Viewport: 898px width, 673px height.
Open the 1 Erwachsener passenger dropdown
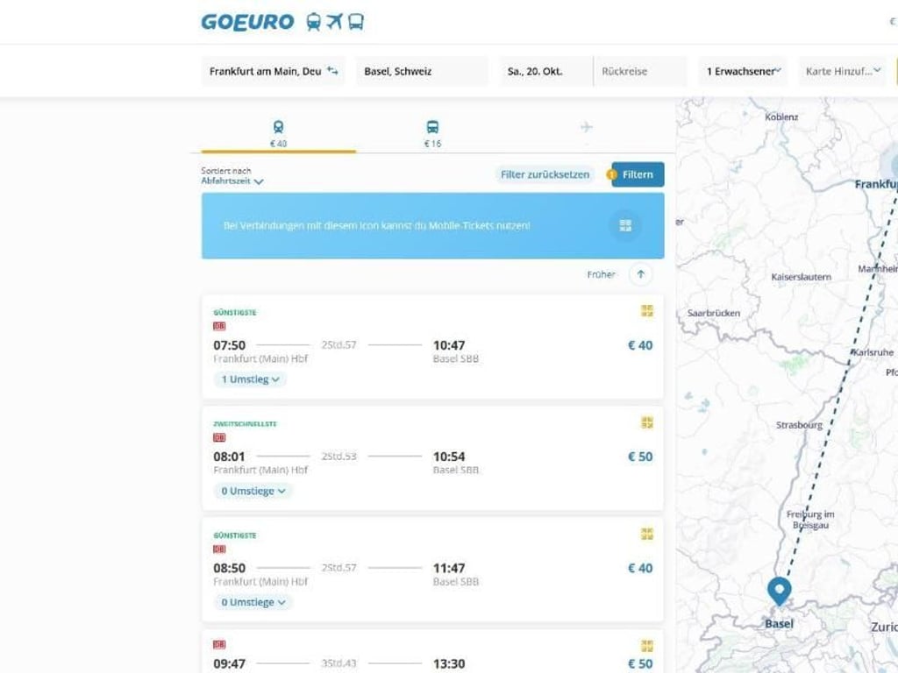pos(743,71)
